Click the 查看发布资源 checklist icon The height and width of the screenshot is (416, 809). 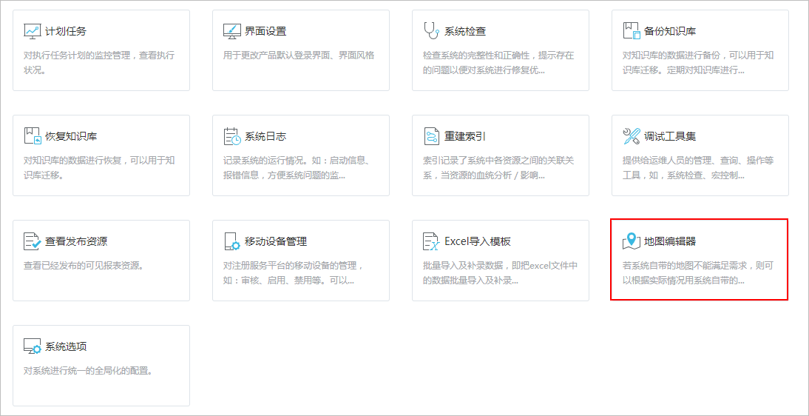click(32, 241)
